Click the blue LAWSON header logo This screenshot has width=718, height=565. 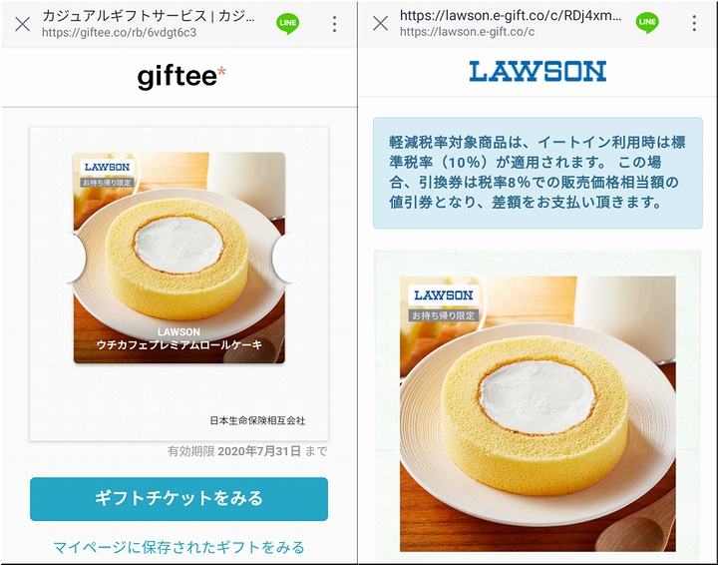pyautogui.click(x=538, y=71)
